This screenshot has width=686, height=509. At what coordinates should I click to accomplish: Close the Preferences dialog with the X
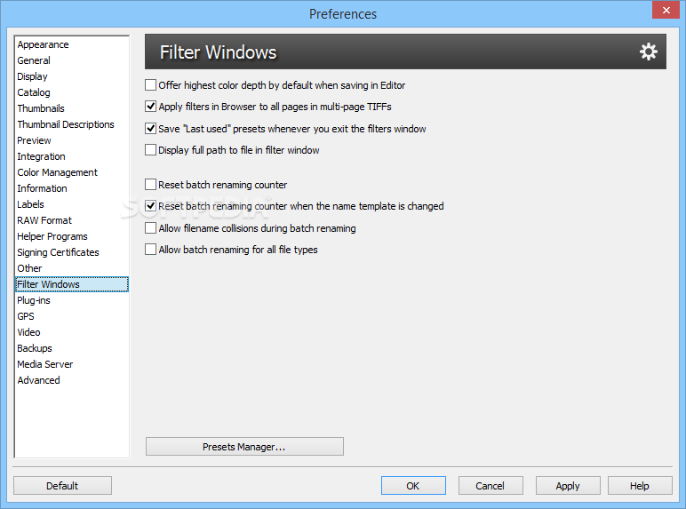point(666,10)
